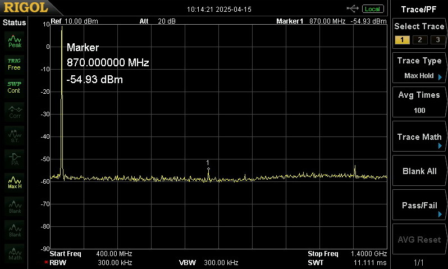Click the Blank All button
The width and height of the screenshot is (448, 269).
click(x=419, y=171)
